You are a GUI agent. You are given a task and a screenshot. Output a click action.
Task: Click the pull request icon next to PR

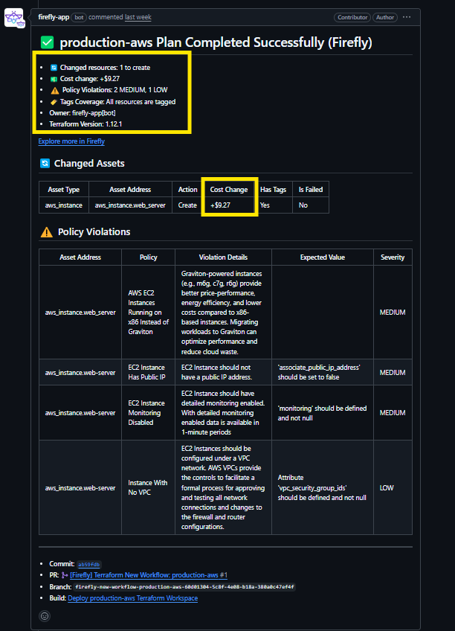65,575
